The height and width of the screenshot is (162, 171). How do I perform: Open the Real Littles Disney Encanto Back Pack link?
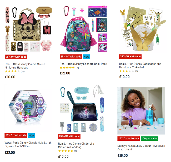(83, 64)
